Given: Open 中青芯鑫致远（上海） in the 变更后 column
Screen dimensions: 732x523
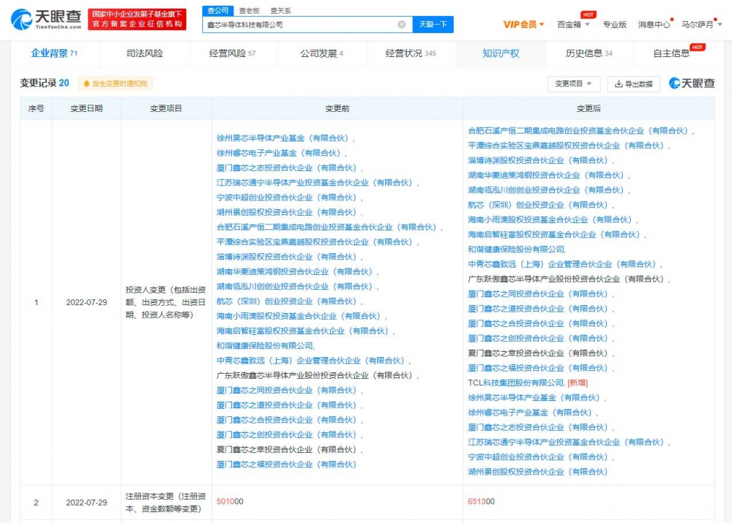Looking at the screenshot, I should click(x=562, y=265).
